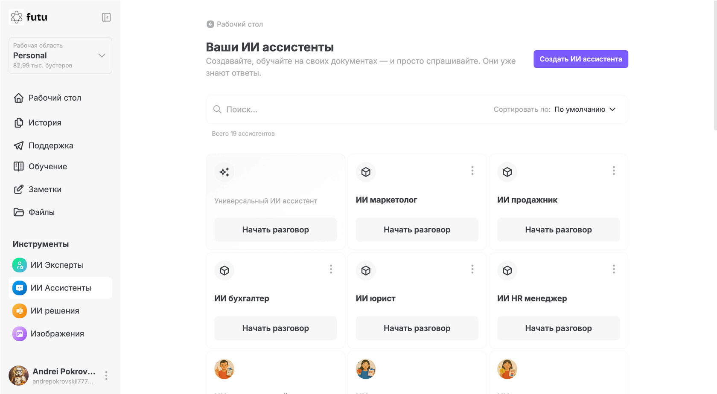Click the Andrei Pokrov profile avatar
This screenshot has height=394, width=717.
[x=19, y=376]
